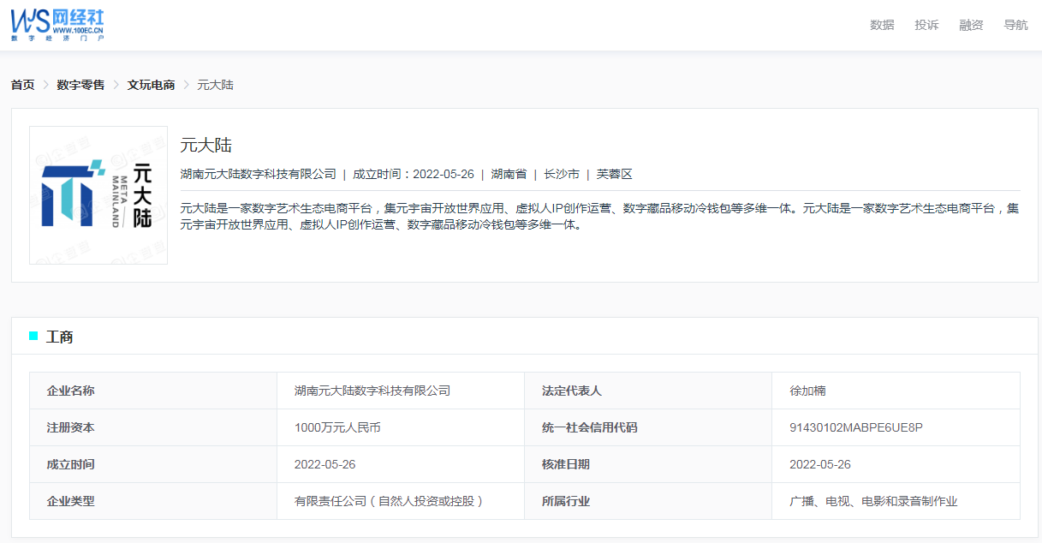Click the 企业名称 table label
Viewport: 1042px width, 543px height.
pos(70,391)
